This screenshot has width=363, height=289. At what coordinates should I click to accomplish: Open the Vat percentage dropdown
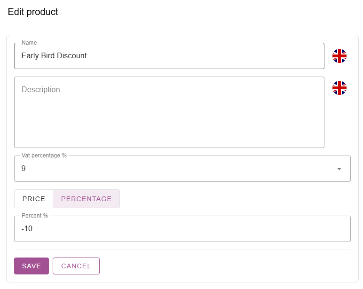point(182,169)
